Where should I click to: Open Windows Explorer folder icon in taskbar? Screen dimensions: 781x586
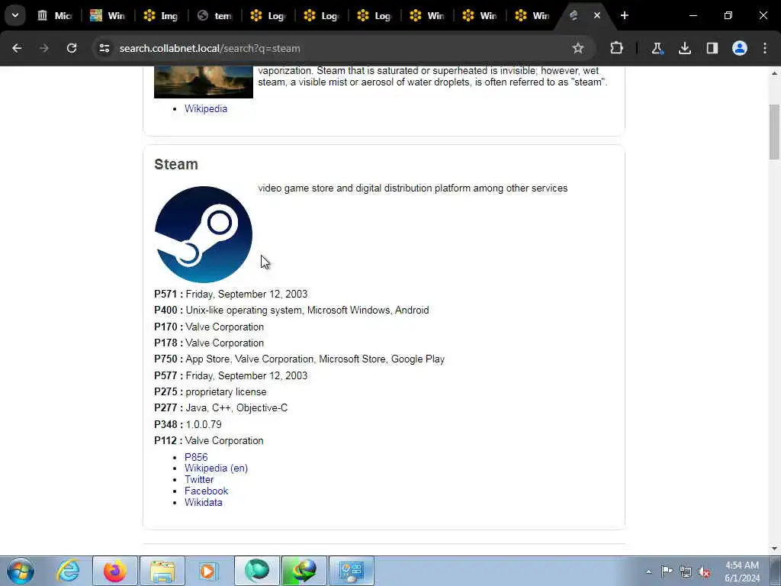[x=162, y=571]
